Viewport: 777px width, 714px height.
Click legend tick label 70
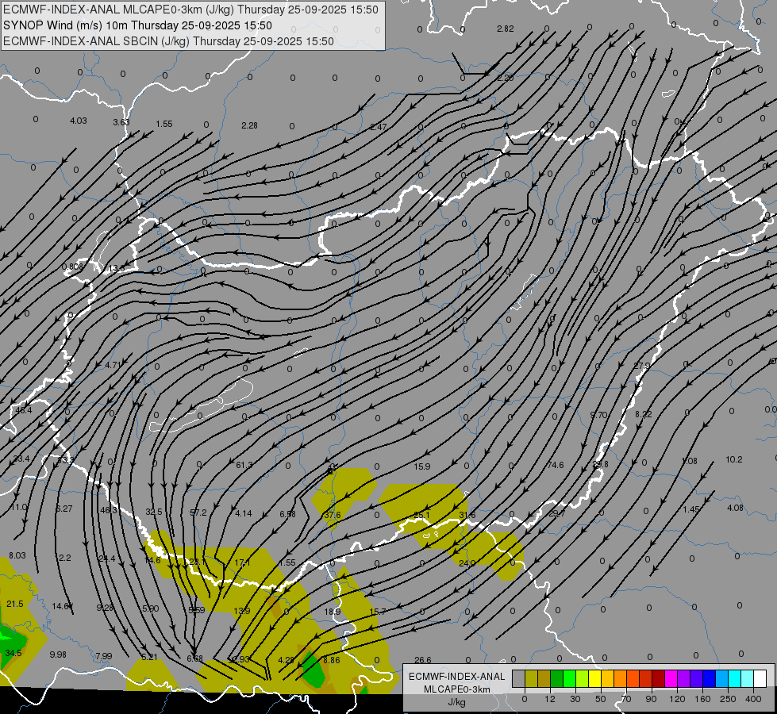(x=626, y=699)
